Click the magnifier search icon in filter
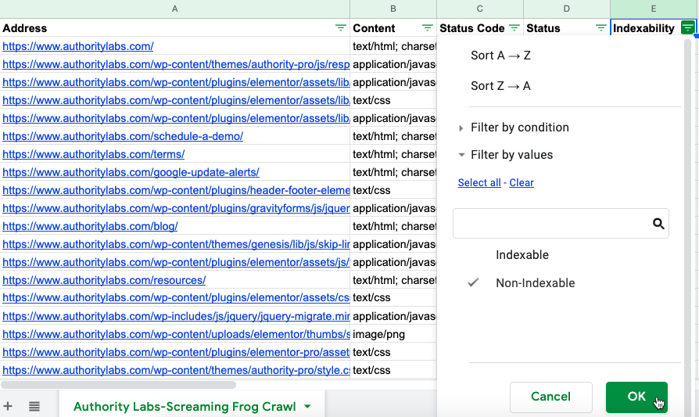Viewport: 699px width, 417px height. coord(658,224)
